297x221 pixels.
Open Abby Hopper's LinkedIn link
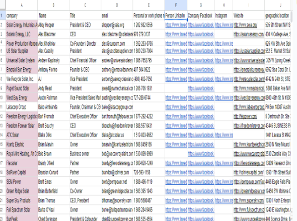tap(176, 25)
